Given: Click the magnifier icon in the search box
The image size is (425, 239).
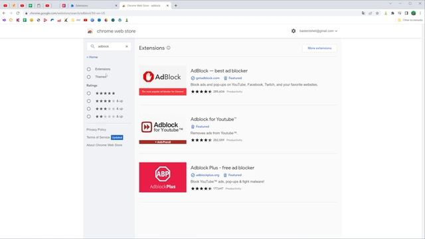Looking at the screenshot, I should pyautogui.click(x=92, y=46).
